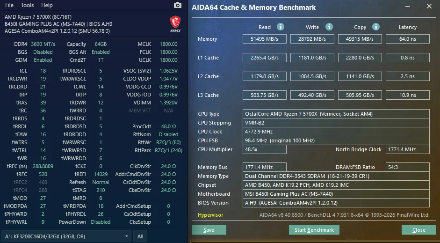Click the MSI dragon logo
Image resolution: width=440 pixels, height=243 pixels.
(x=175, y=24)
